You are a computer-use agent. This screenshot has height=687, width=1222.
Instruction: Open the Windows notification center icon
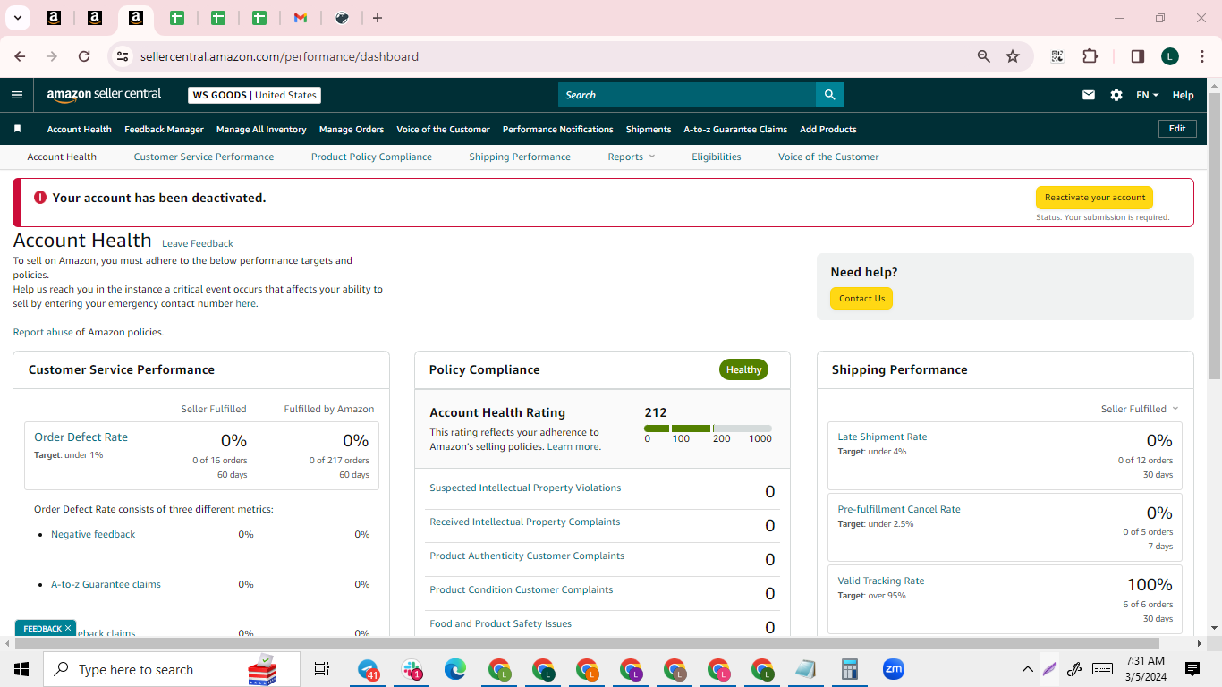coord(1192,669)
